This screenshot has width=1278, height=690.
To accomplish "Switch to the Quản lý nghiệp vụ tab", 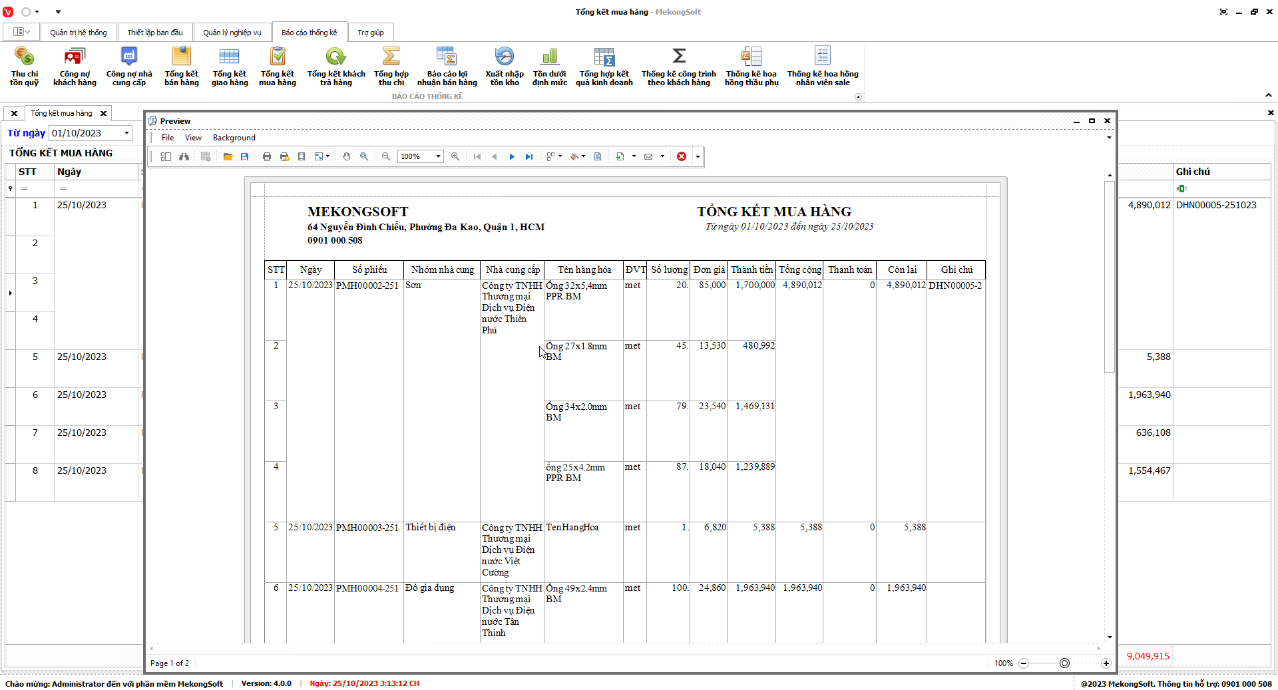I will [x=232, y=33].
